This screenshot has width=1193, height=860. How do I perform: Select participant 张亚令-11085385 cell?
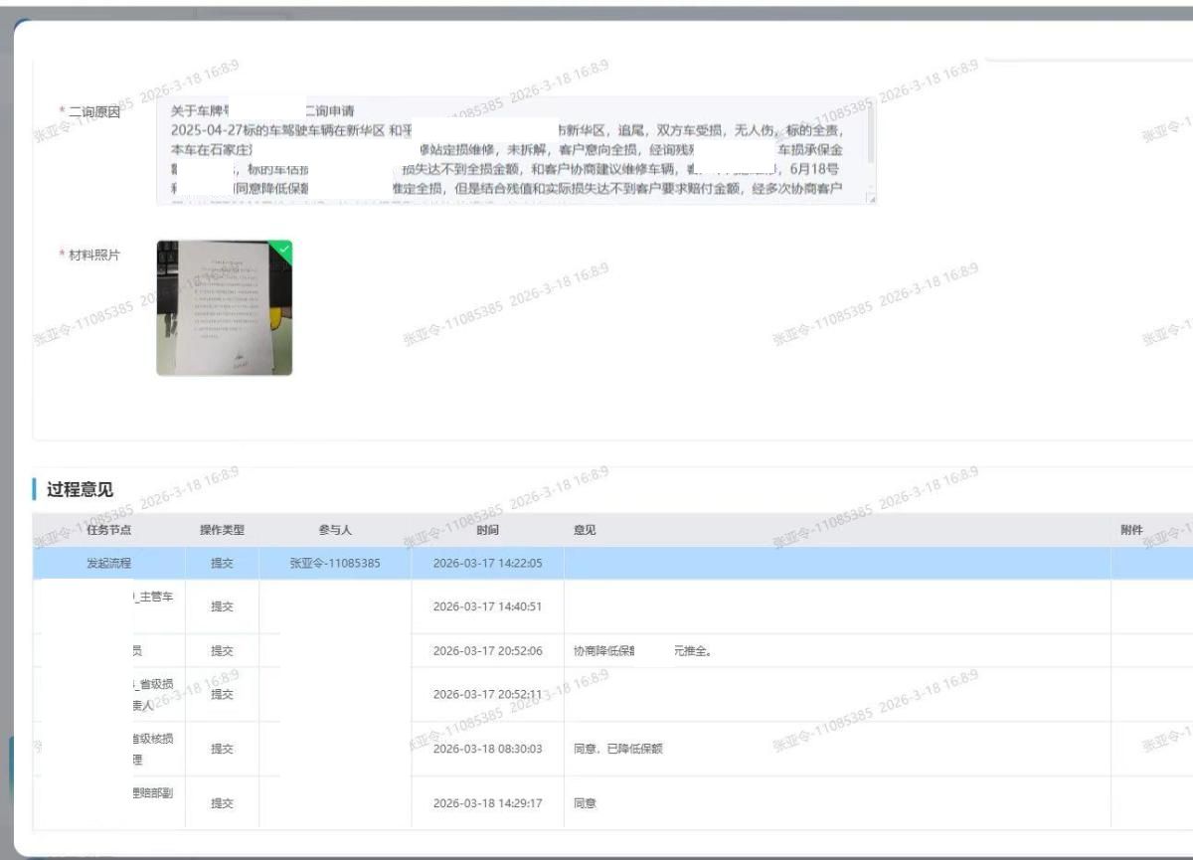coord(335,563)
